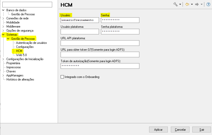Image resolution: width=212 pixels, height=135 pixels.
Task: Go forward with the gray right arrow
Action: 197,4
